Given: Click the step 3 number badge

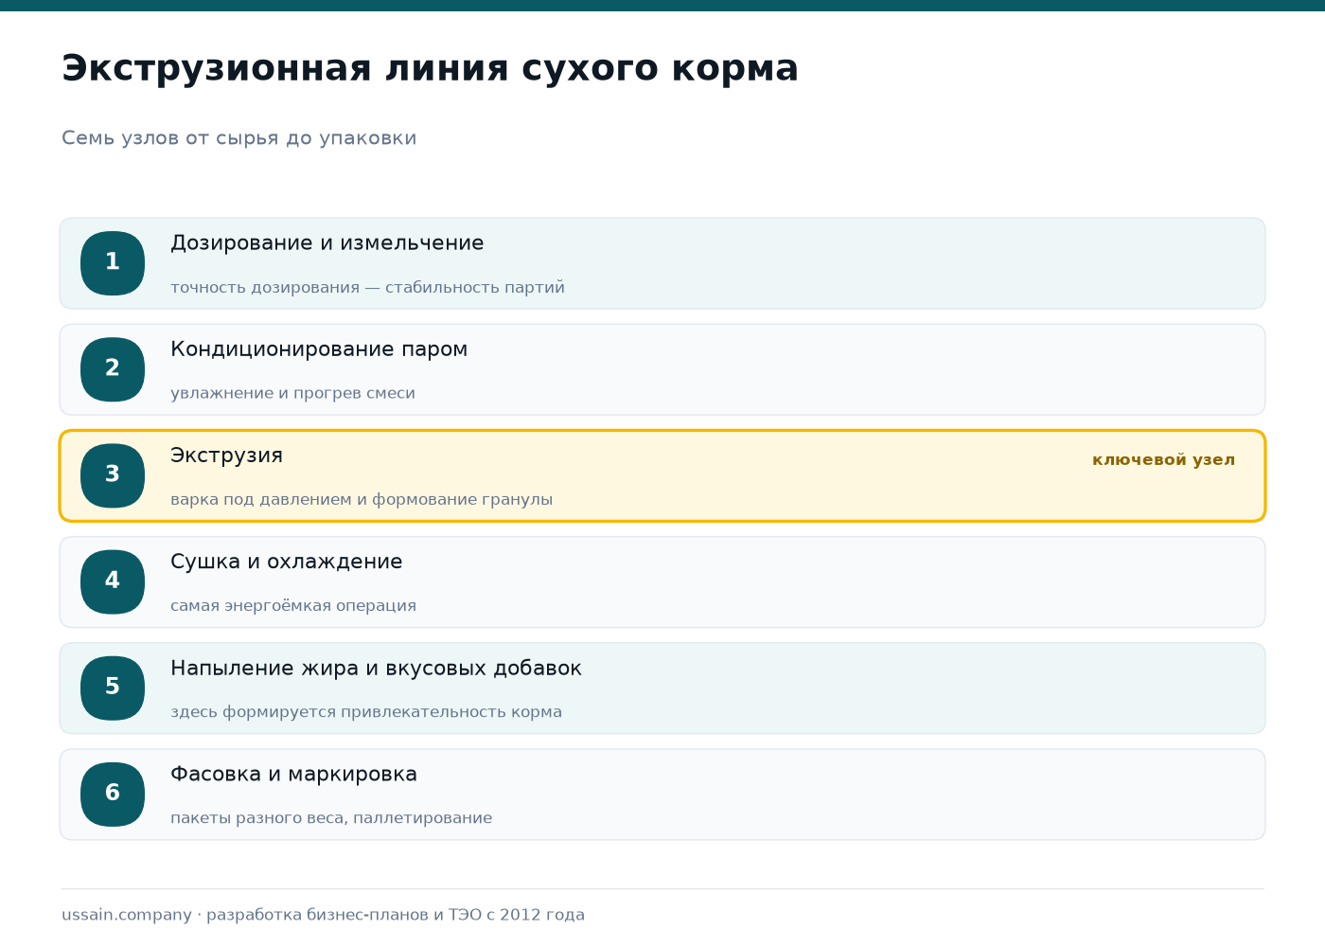Looking at the screenshot, I should (113, 475).
